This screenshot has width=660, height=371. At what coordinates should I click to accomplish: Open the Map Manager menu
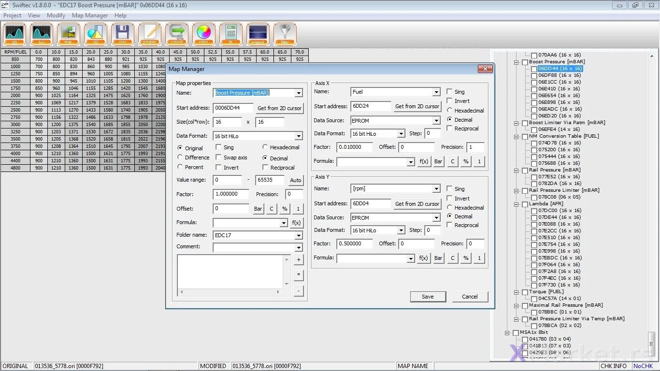tap(90, 15)
